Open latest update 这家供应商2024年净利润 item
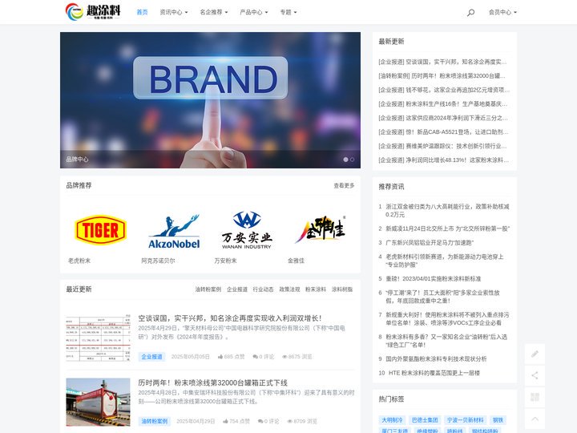577x433 pixels. click(443, 118)
